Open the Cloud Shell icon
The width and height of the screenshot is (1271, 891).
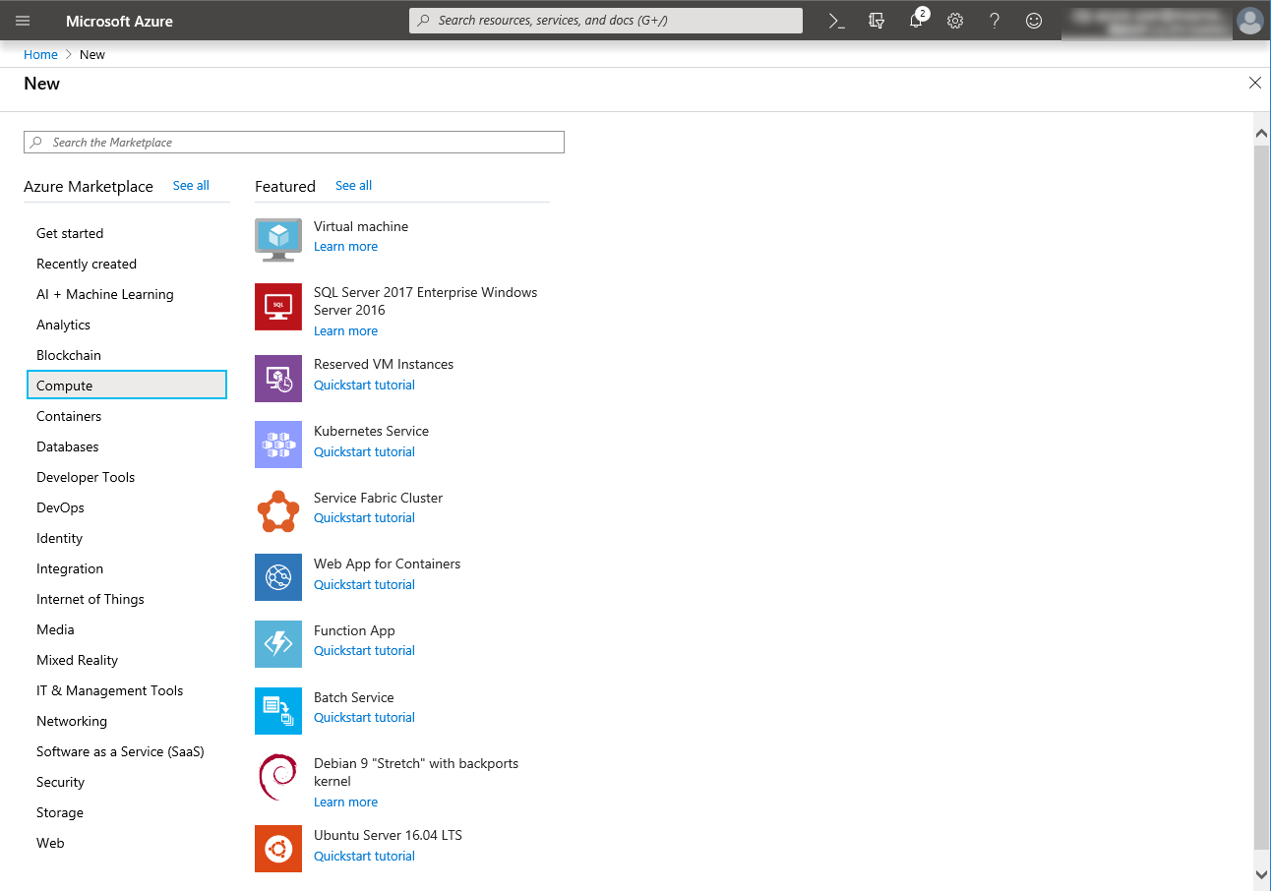836,21
